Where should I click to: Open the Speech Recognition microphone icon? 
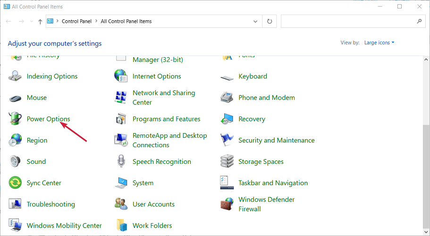click(121, 161)
